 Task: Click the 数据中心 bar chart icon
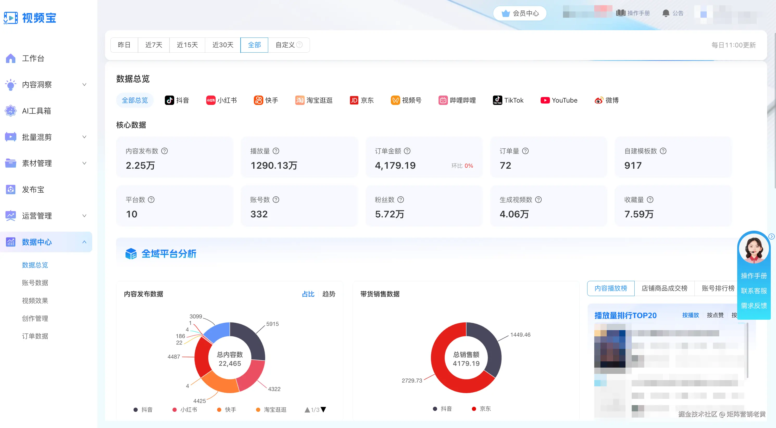[x=10, y=242]
